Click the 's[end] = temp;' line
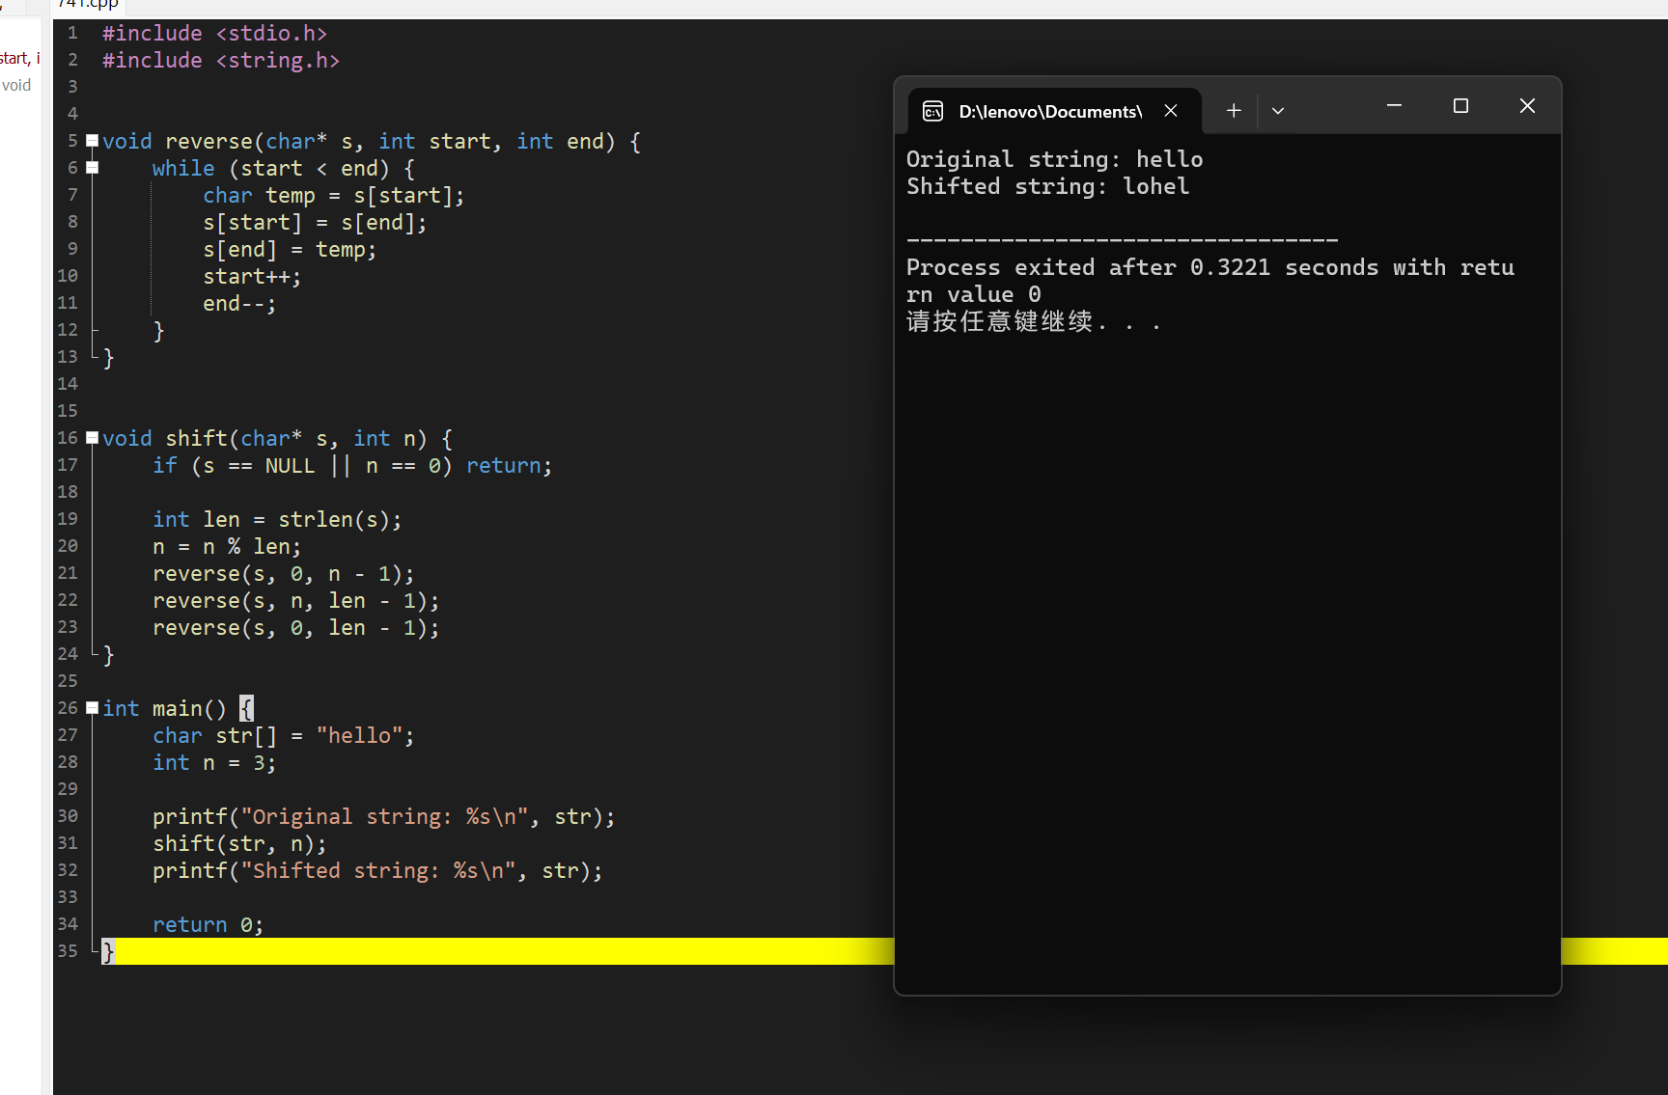 [290, 250]
